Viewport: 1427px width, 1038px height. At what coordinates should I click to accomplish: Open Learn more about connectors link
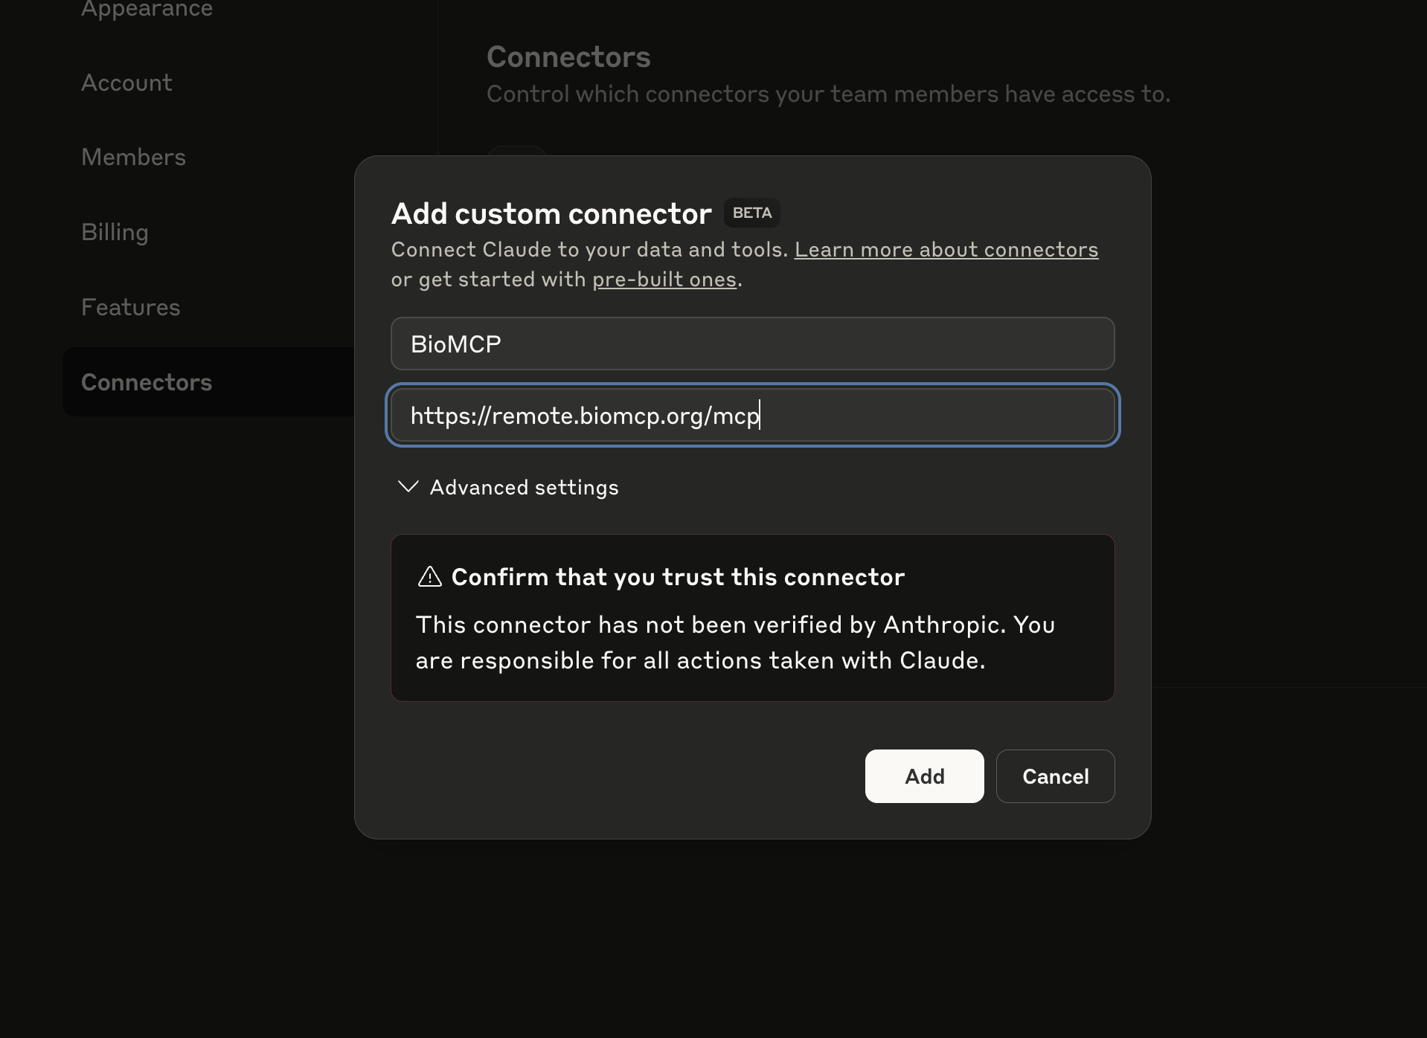pyautogui.click(x=946, y=249)
